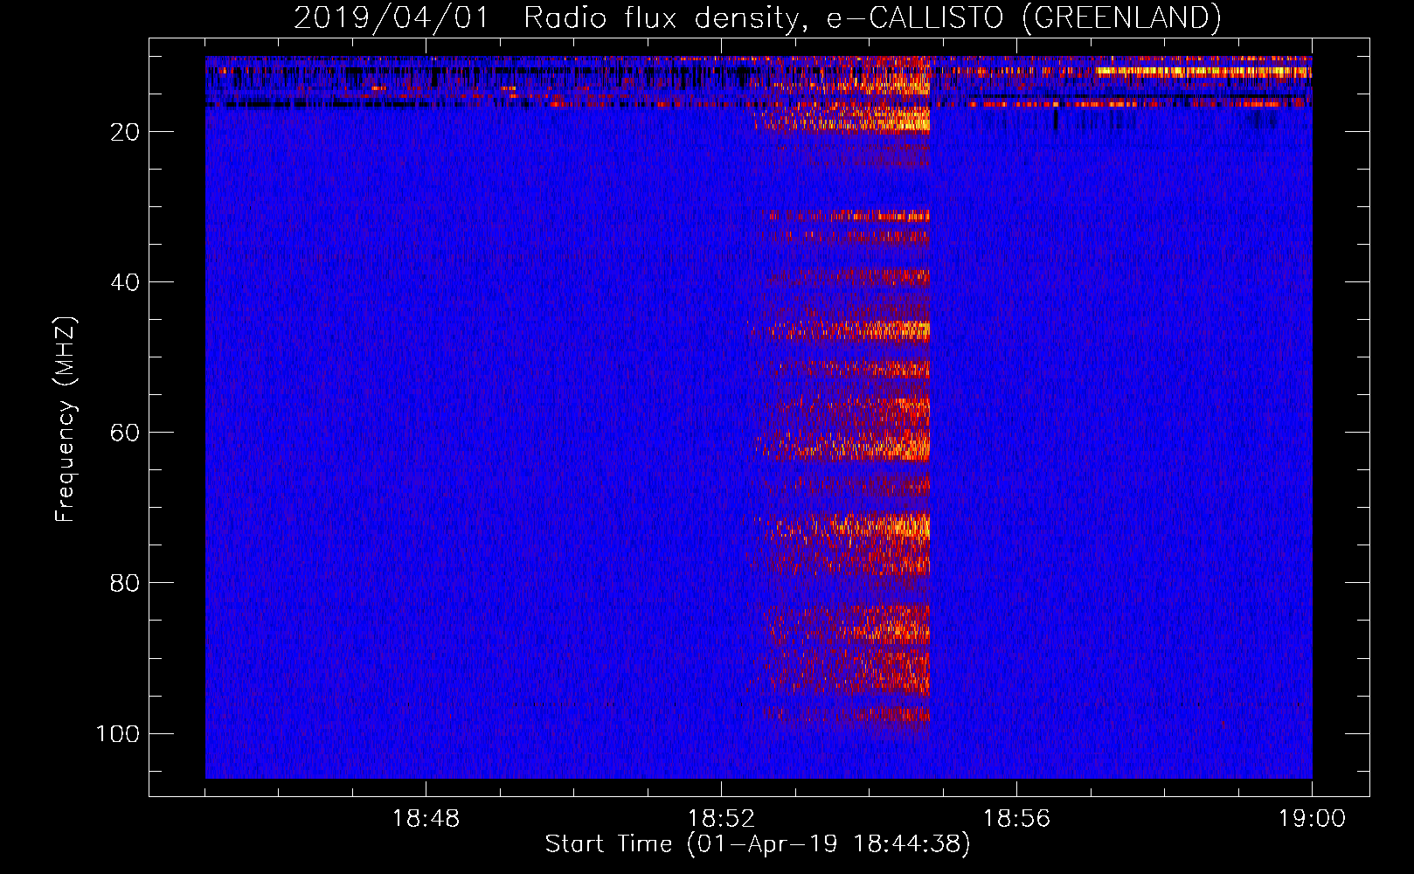
Task: Click the 'Frequency (MHZ)' axis label
Action: coord(66,419)
